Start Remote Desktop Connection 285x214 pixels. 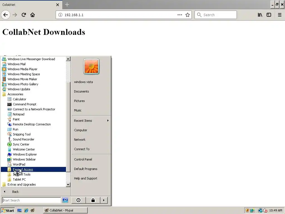33,124
